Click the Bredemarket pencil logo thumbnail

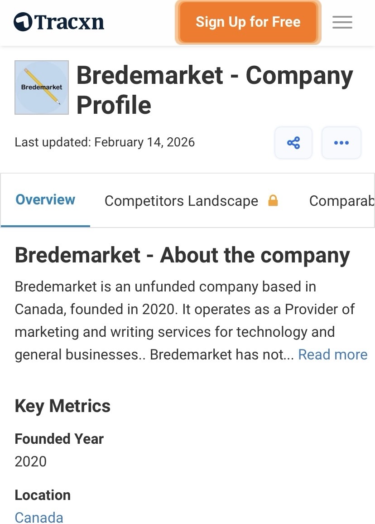(x=42, y=87)
